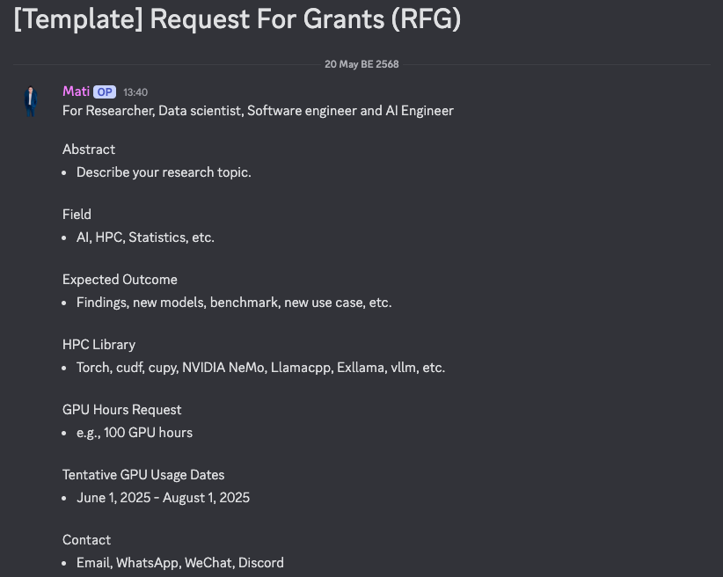The image size is (723, 577).
Task: Click the HPC Library heading
Action: pyautogui.click(x=99, y=345)
